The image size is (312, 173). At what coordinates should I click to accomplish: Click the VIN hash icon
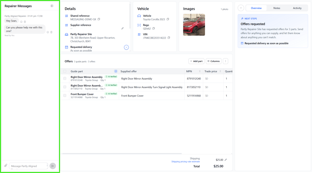(x=139, y=35)
